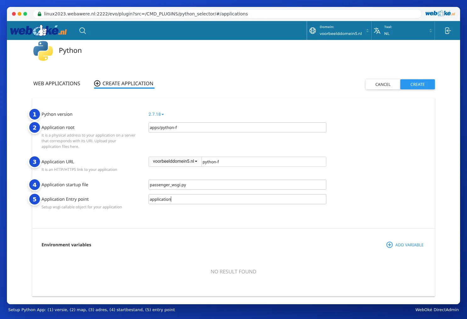This screenshot has width=467, height=319.
Task: Click the search magnifier icon in header
Action: (82, 31)
